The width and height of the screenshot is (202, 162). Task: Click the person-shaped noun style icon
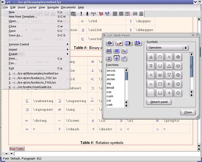pyautogui.click(x=87, y=14)
